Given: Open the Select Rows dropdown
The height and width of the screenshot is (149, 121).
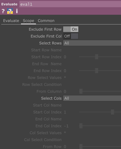Looking at the screenshot, I should pos(92,43).
